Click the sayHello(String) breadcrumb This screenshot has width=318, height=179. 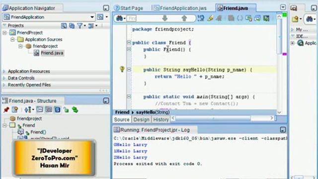(153, 112)
